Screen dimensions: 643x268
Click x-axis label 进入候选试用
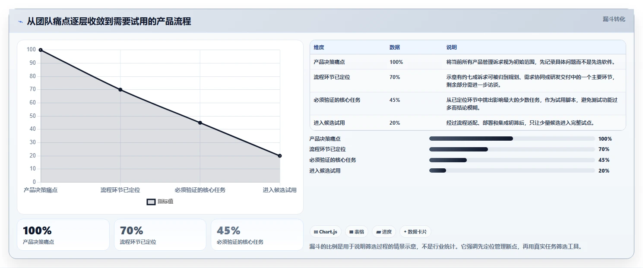click(280, 190)
